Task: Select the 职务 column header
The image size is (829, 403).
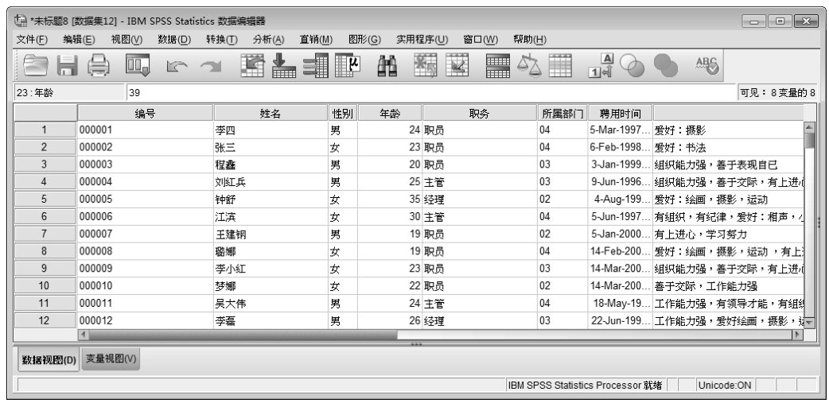Action: tap(480, 114)
